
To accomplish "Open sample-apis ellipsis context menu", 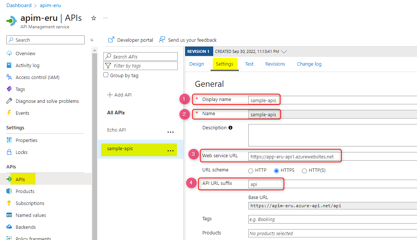I will (x=171, y=151).
